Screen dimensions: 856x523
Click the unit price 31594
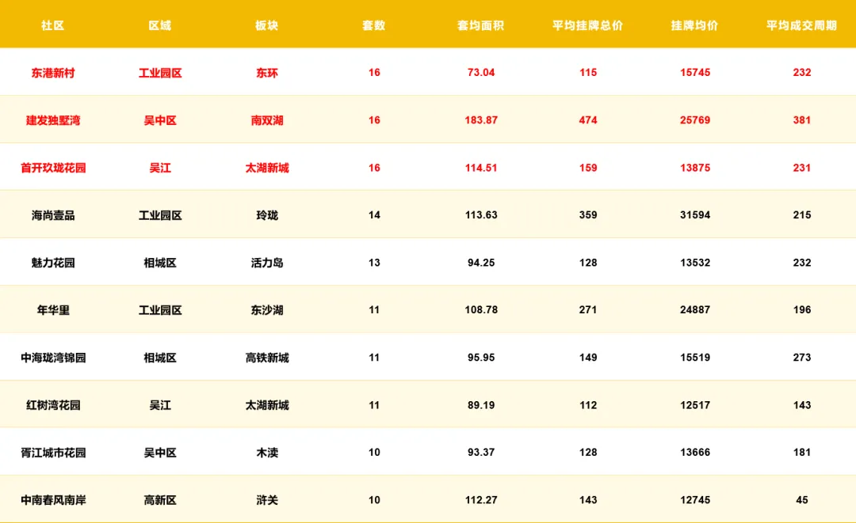(x=695, y=214)
